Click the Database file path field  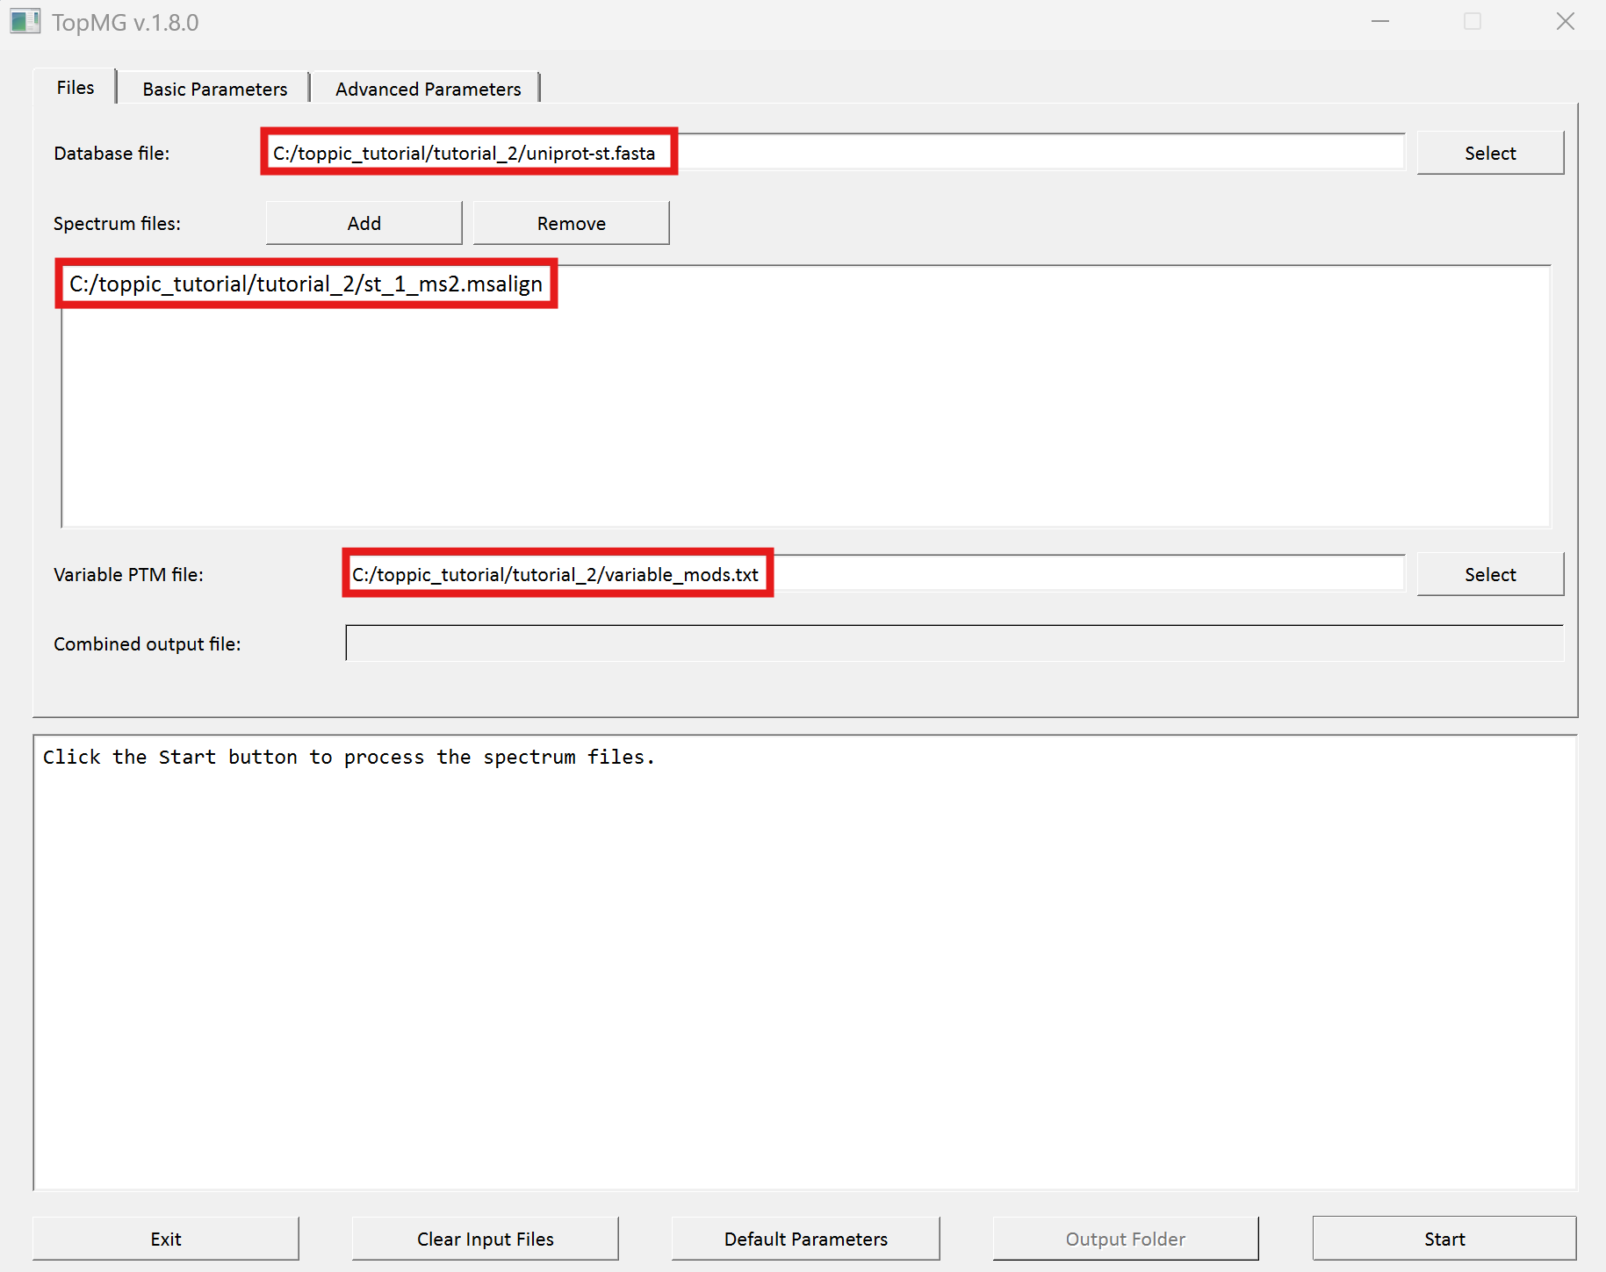[832, 152]
